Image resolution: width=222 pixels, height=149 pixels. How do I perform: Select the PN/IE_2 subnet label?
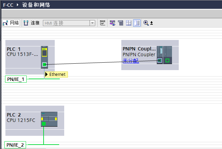15,145
